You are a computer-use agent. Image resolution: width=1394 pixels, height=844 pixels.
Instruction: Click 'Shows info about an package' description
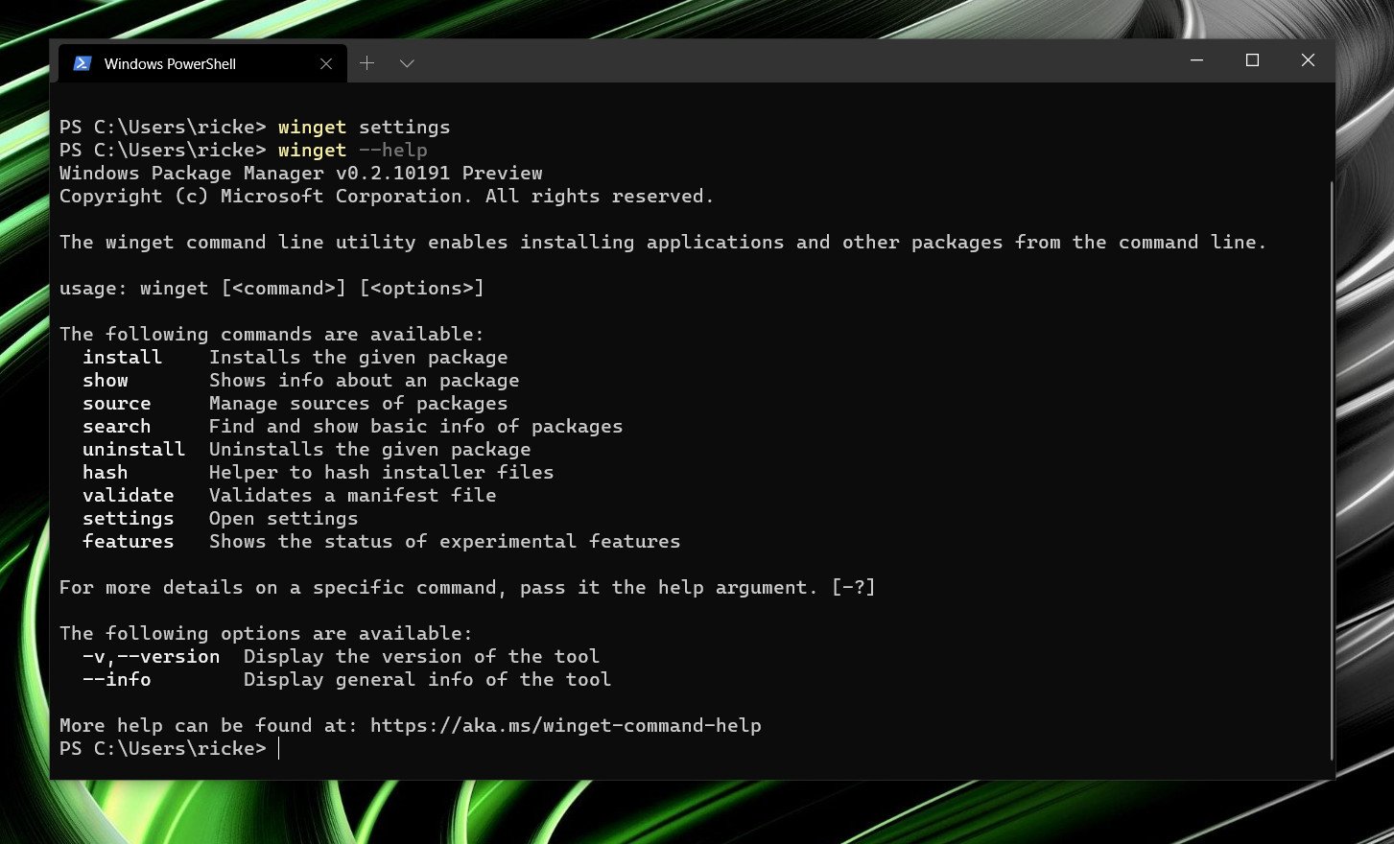coord(365,380)
